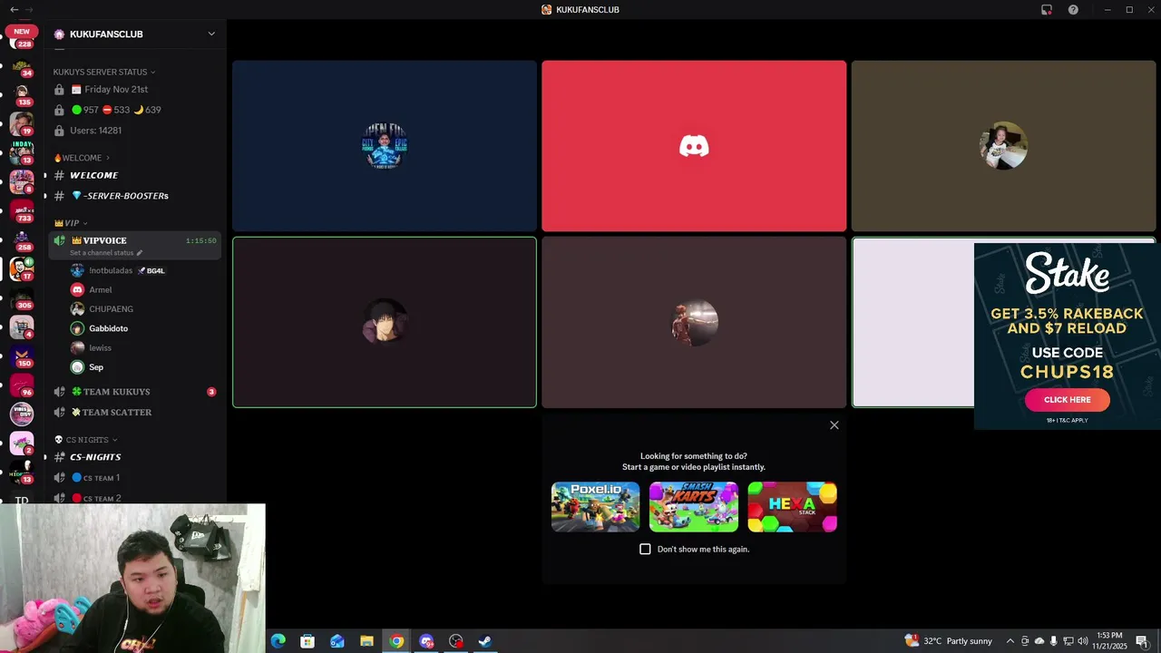Open the KUKUFANSCLUB server dropdown menu

[x=211, y=34]
